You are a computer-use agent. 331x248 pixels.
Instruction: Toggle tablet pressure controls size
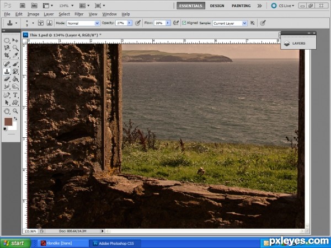263,23
